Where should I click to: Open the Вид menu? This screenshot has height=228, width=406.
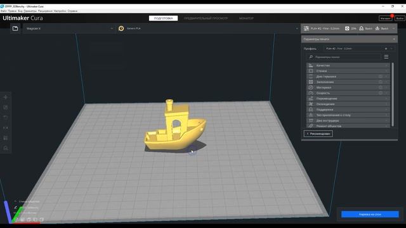pyautogui.click(x=20, y=11)
